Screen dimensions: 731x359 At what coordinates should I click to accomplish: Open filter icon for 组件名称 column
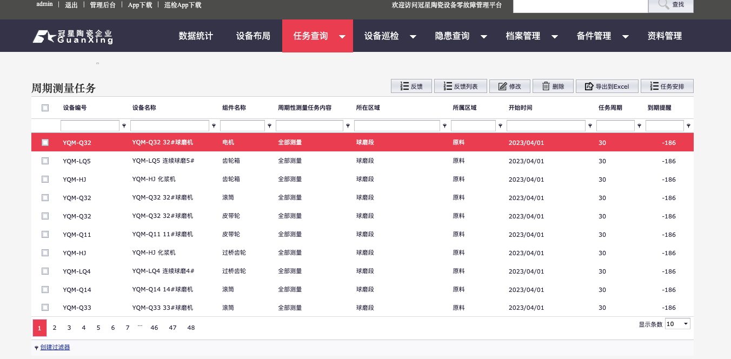(270, 126)
